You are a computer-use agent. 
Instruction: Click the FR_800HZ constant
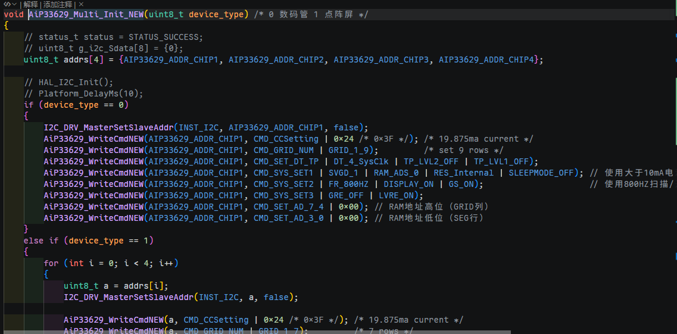click(348, 184)
